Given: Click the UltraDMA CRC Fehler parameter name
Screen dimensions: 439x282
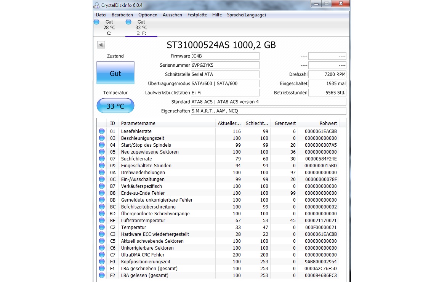Looking at the screenshot, I should [x=143, y=255].
